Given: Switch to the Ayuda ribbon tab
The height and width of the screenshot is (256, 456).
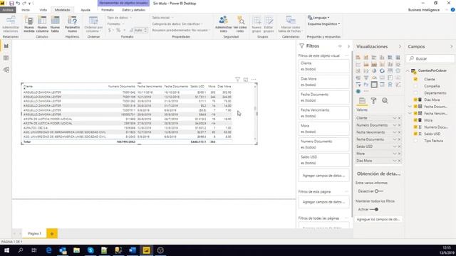Looking at the screenshot, I should click(x=85, y=10).
